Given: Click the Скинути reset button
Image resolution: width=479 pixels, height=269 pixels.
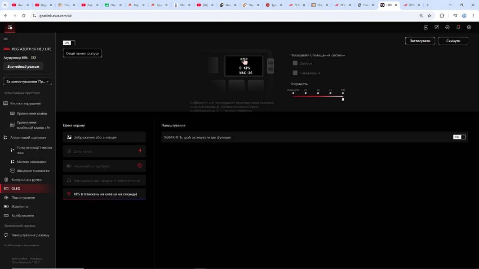Looking at the screenshot, I should (453, 41).
